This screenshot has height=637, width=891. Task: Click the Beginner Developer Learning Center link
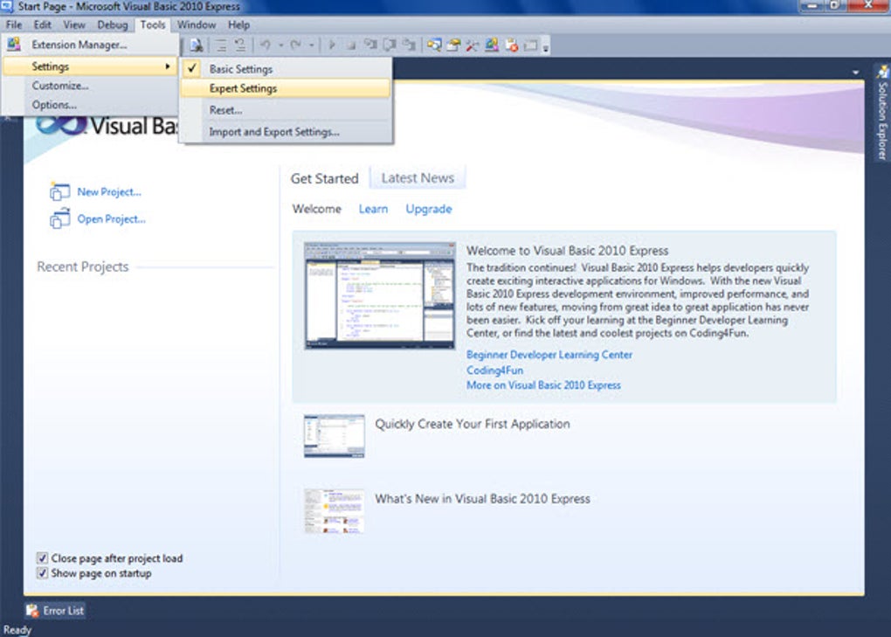[549, 355]
